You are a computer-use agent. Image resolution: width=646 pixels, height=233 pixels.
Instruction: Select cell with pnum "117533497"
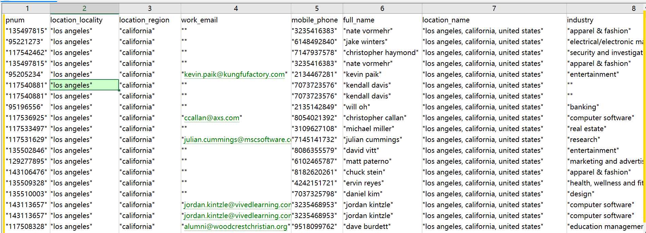click(27, 129)
